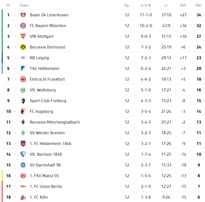Select the SV Werder Bremen diamond logo
Image resolution: width=205 pixels, height=202 pixels.
[23, 133]
